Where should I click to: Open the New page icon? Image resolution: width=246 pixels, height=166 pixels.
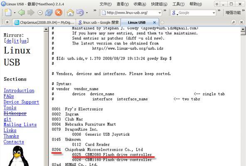click(8, 12)
